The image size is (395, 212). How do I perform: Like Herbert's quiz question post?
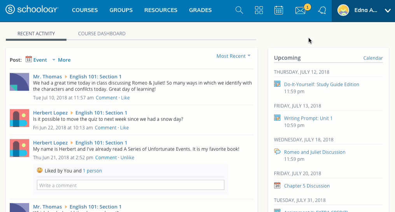click(124, 128)
